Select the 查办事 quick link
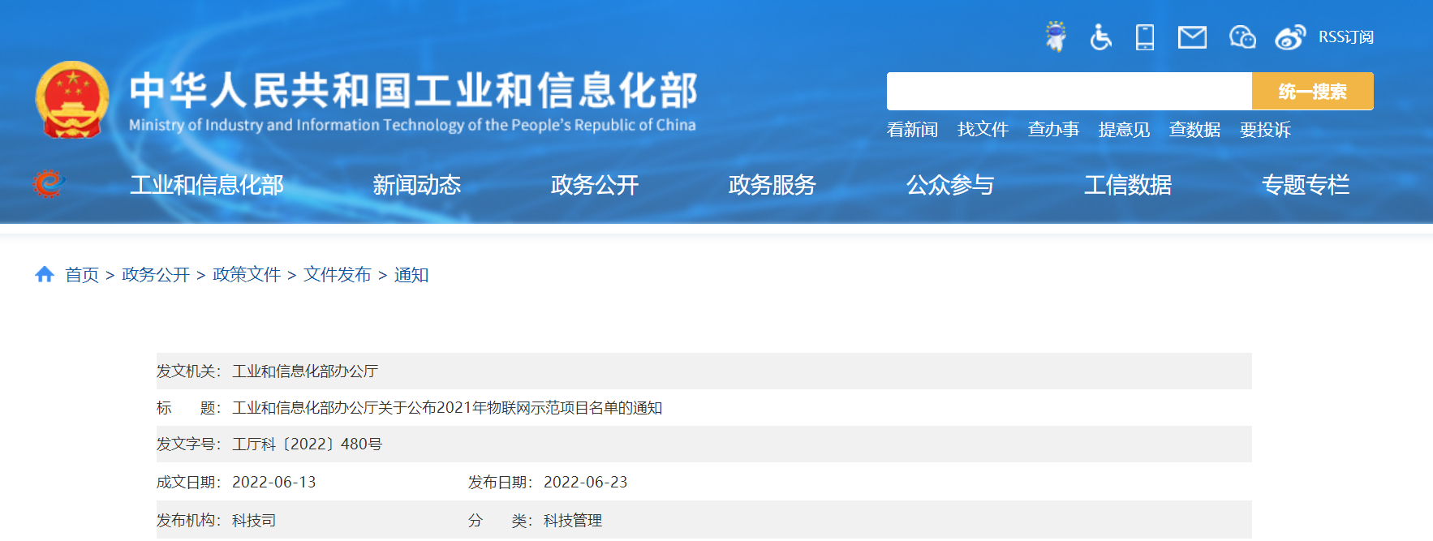The width and height of the screenshot is (1433, 541). [1053, 130]
